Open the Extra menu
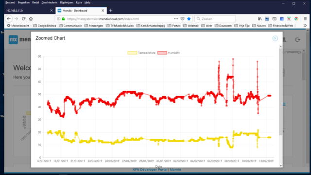This screenshot has height=175, width=311. pyautogui.click(x=79, y=2)
